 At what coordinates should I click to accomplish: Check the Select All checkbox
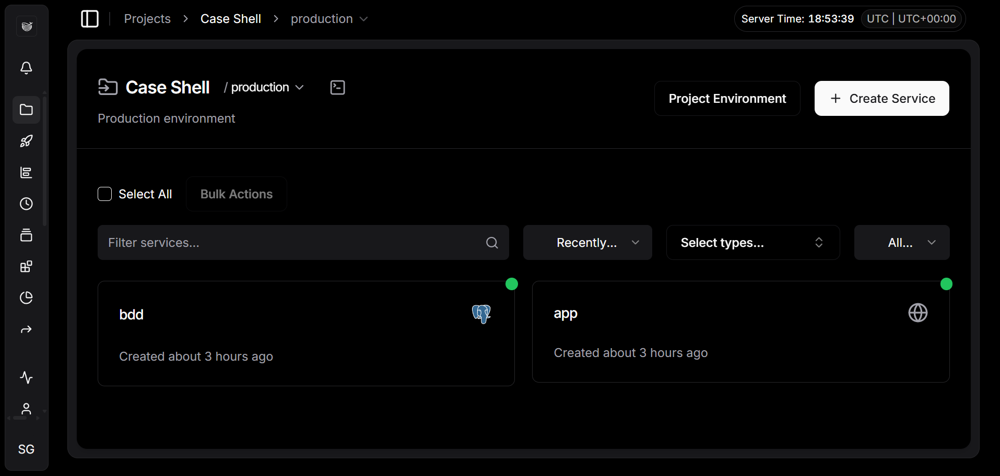105,194
